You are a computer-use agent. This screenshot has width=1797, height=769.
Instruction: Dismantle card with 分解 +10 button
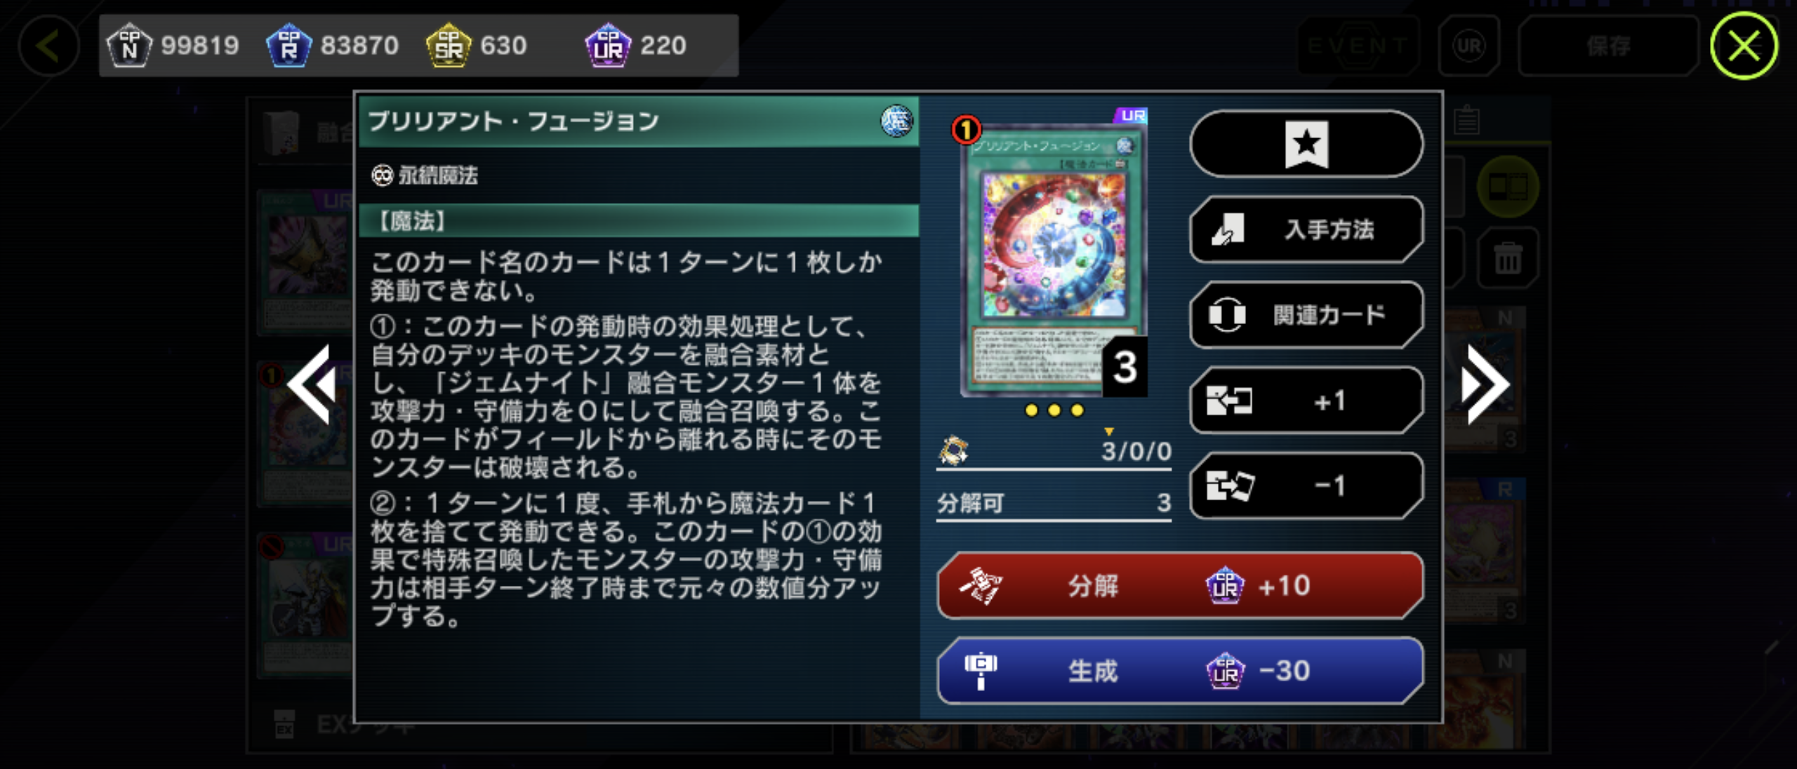tap(1180, 586)
